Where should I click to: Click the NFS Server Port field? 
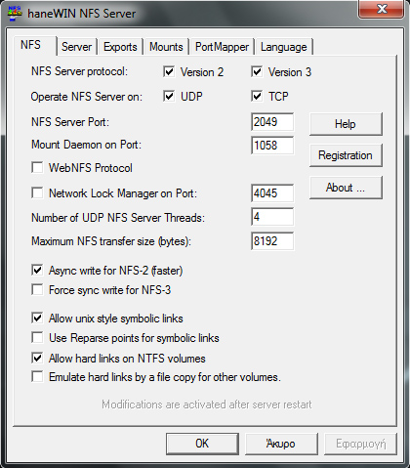(272, 122)
